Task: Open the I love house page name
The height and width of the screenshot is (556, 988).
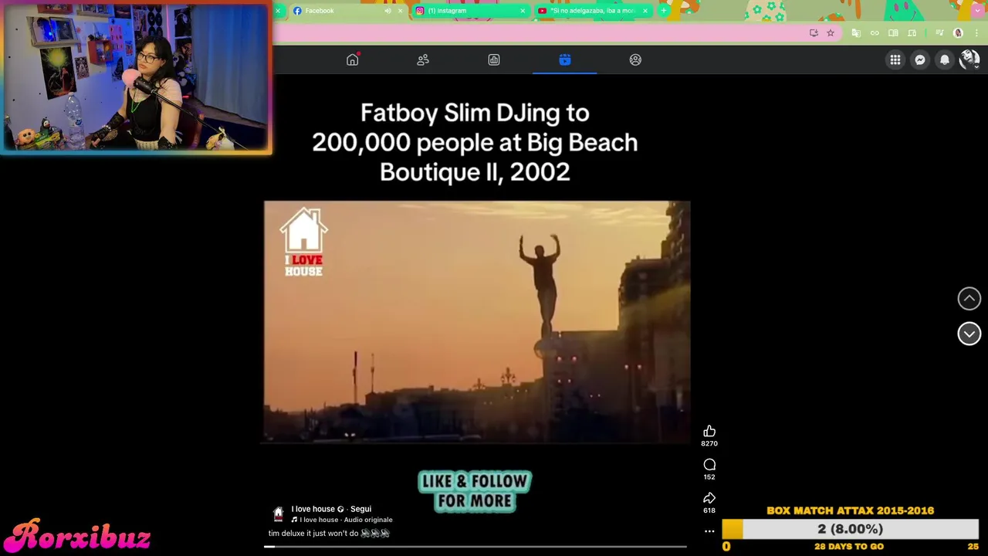Action: click(x=313, y=509)
